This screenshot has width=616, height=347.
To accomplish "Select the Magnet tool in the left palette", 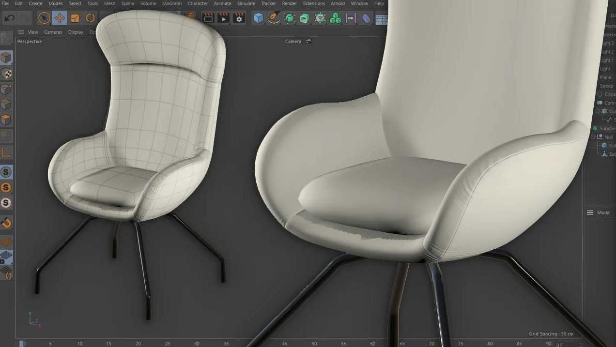I will [6, 223].
